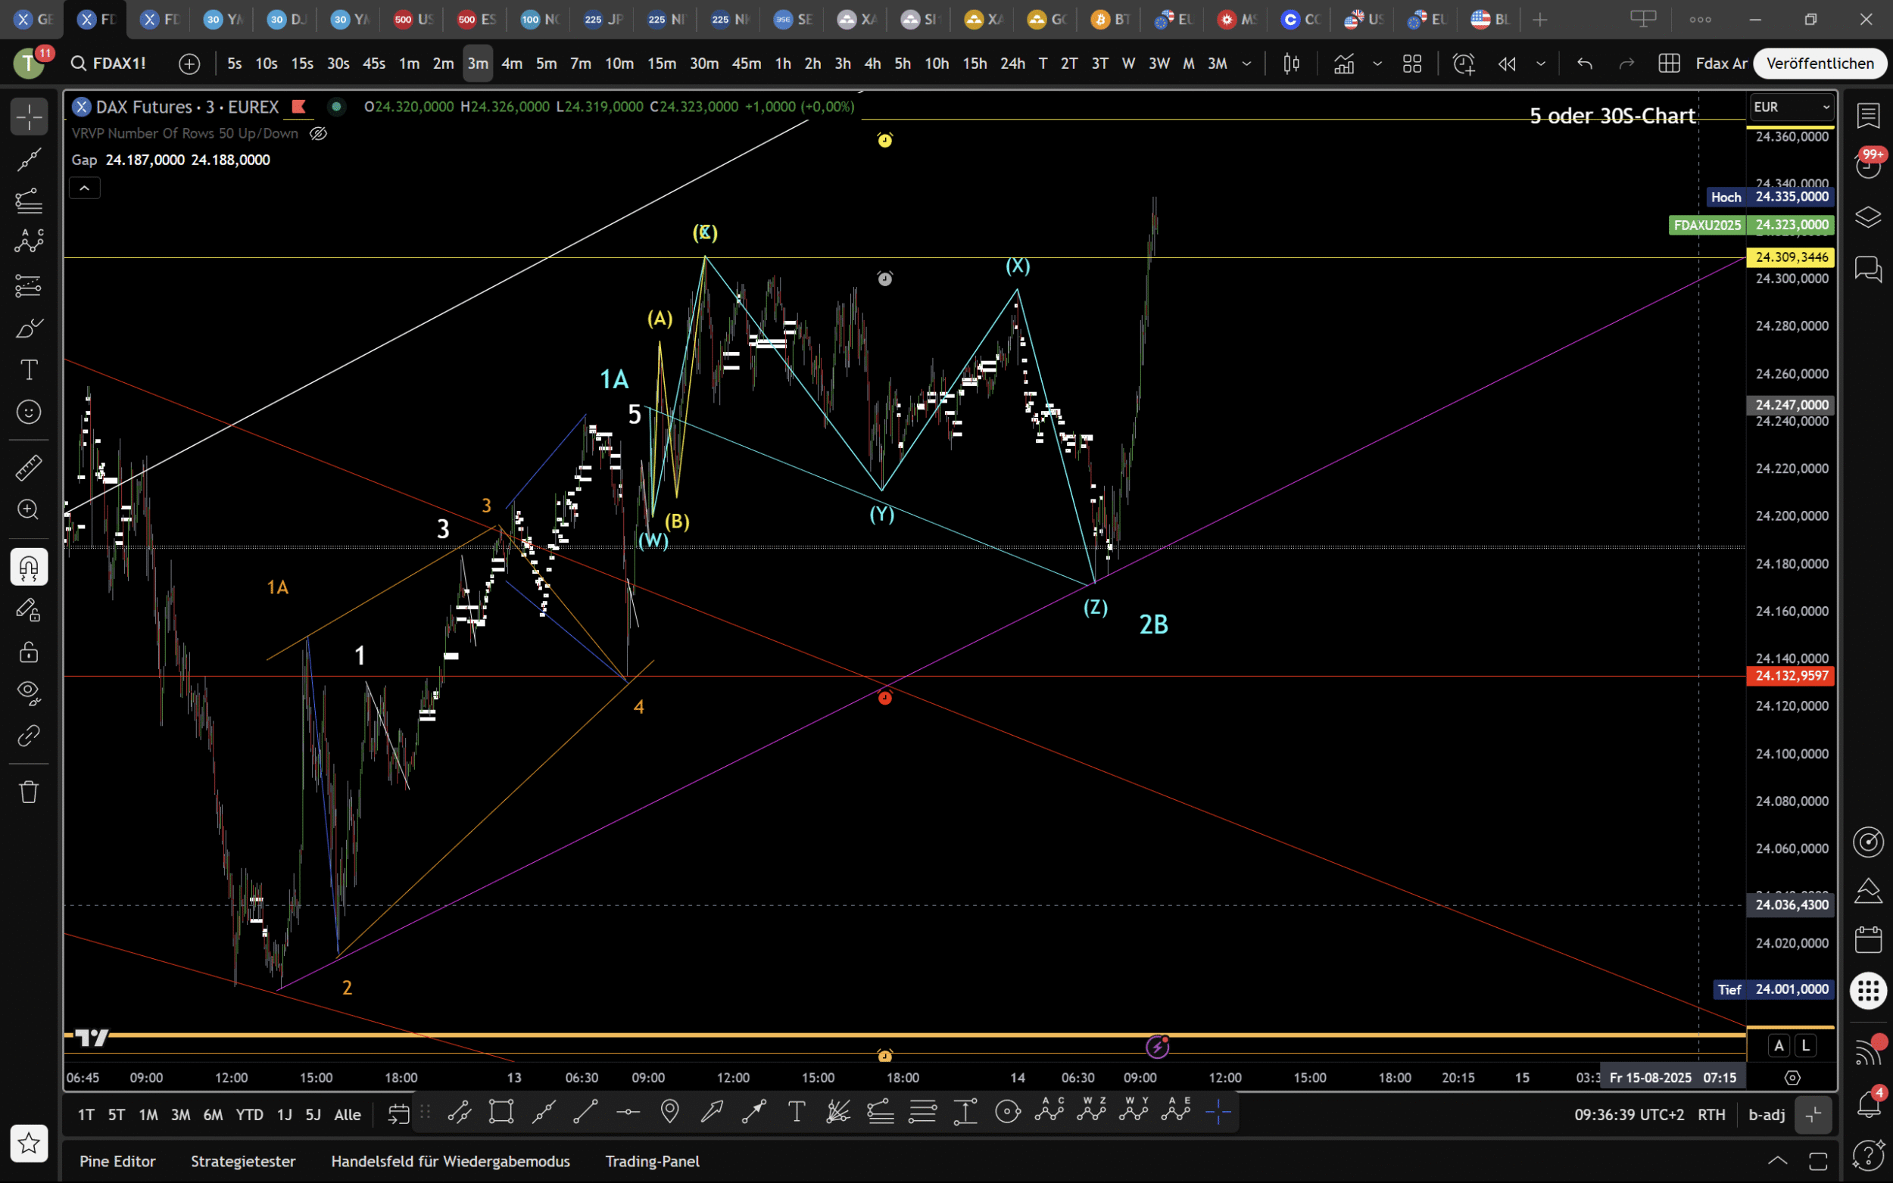Viewport: 1893px width, 1183px height.
Task: Select the Measure ruler tool
Action: click(x=29, y=468)
